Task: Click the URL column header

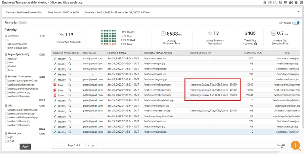Action: click(287, 53)
